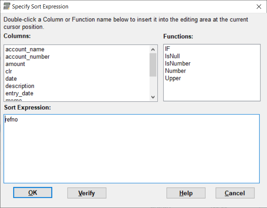This screenshot has height=208, width=267.
Task: Select the date column
Action: click(11, 79)
